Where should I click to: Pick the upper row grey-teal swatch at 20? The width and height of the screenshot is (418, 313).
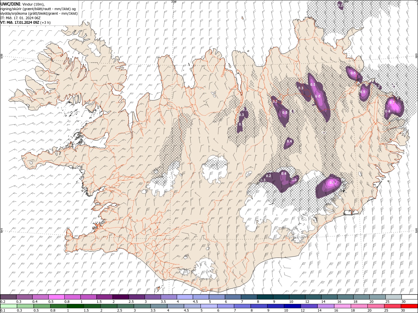pos(377,297)
